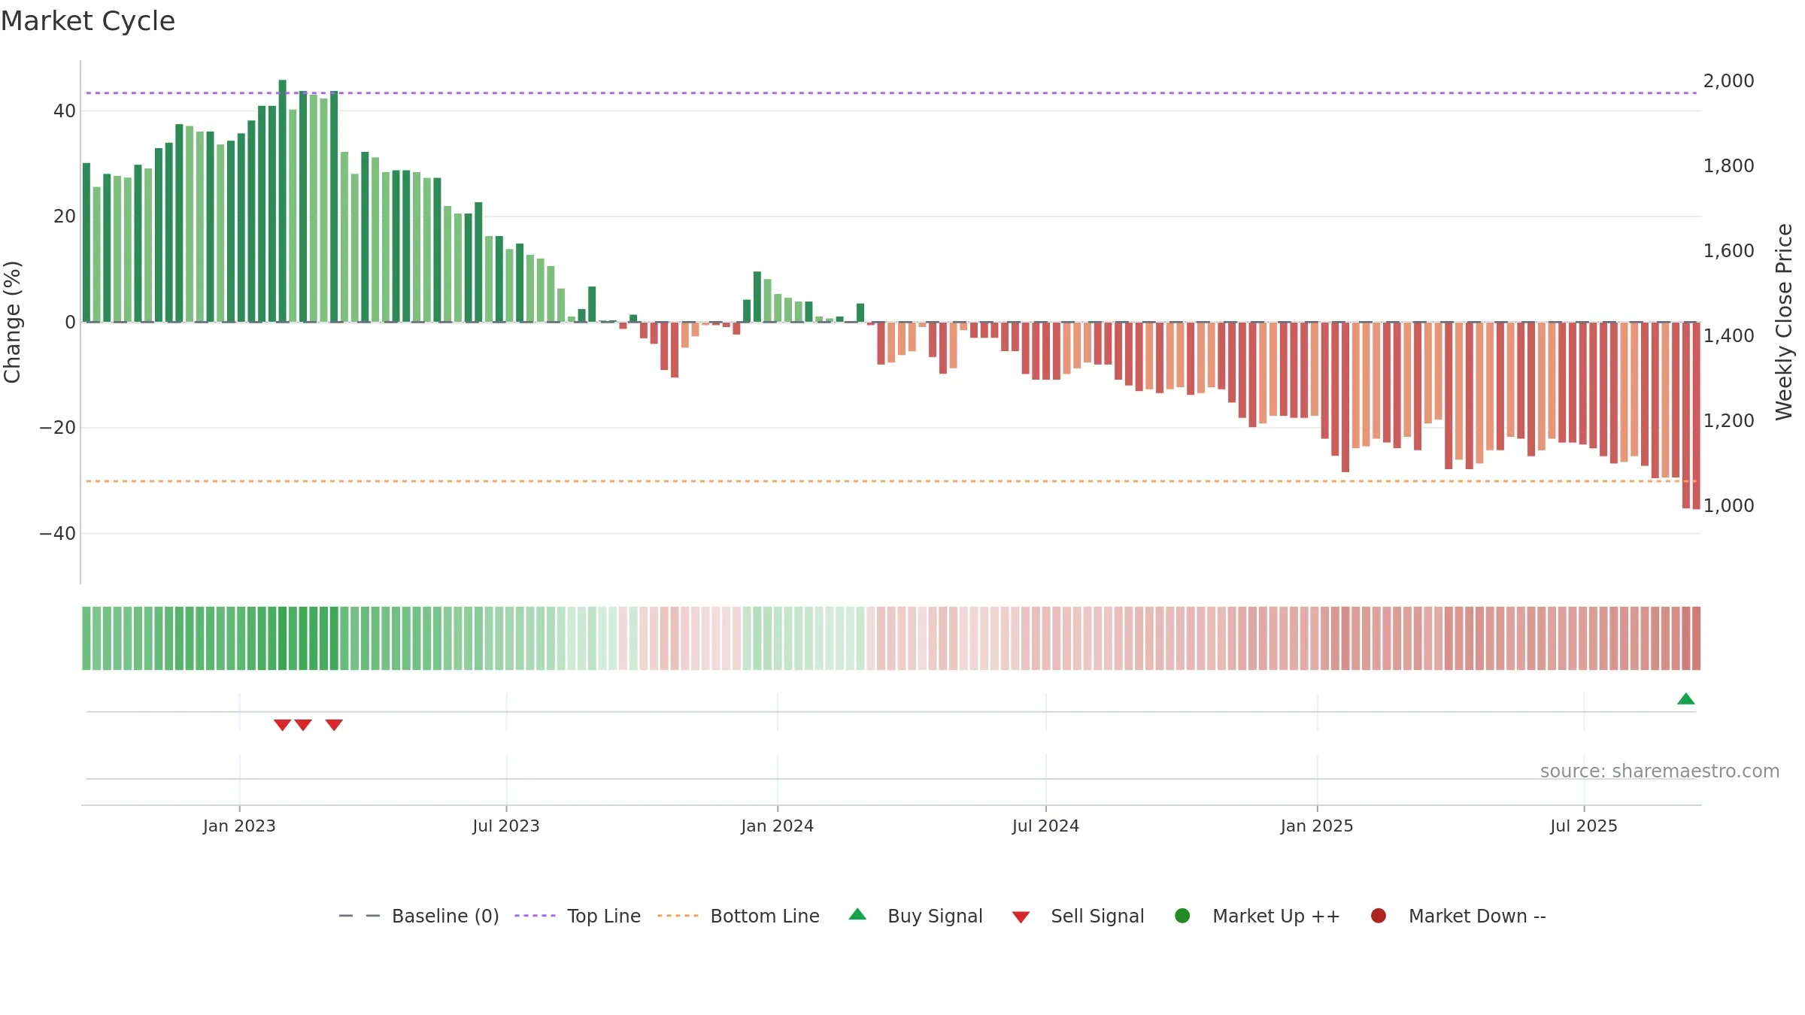
Task: Click the Jul 2025 axis label
Action: pos(1584,826)
